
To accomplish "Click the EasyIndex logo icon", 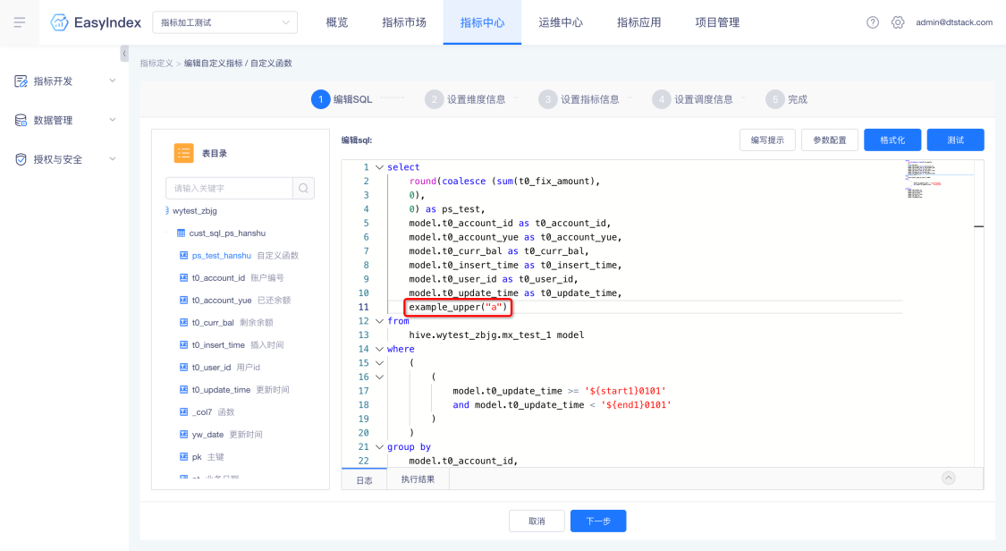I will [60, 22].
